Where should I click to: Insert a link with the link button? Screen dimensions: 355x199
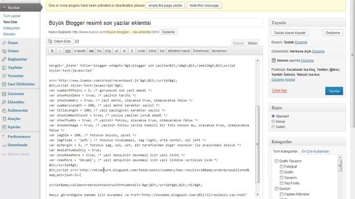[x=68, y=51]
